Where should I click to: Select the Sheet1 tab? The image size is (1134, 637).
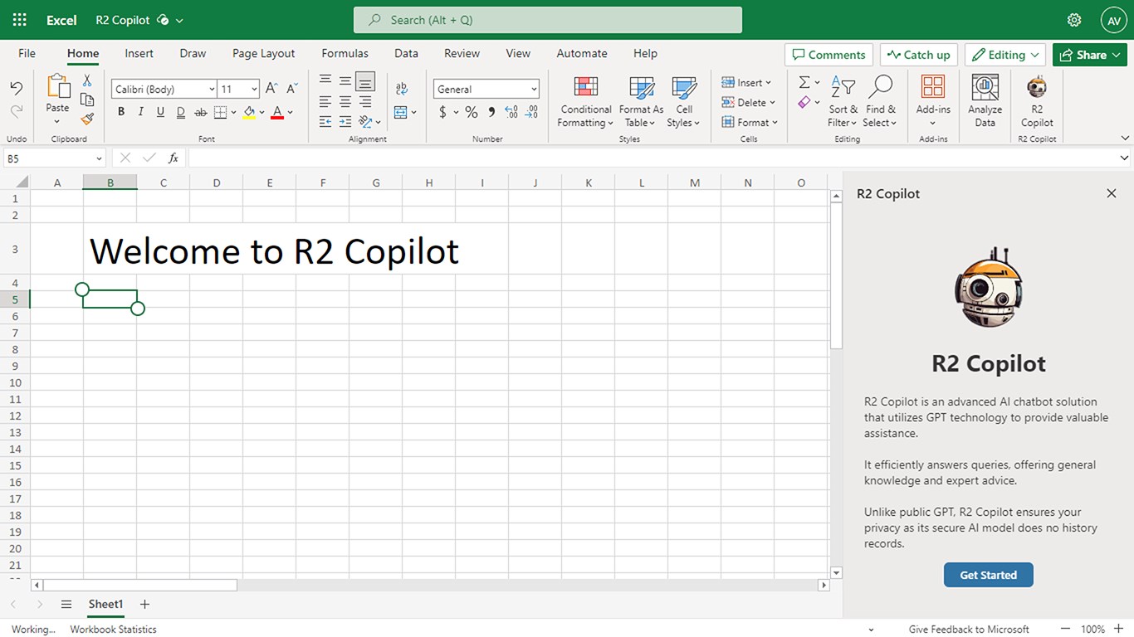(x=105, y=605)
